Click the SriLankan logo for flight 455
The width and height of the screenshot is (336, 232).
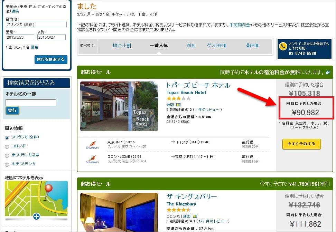click(92, 144)
